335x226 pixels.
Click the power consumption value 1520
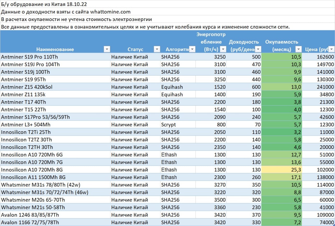pyautogui.click(x=211, y=87)
